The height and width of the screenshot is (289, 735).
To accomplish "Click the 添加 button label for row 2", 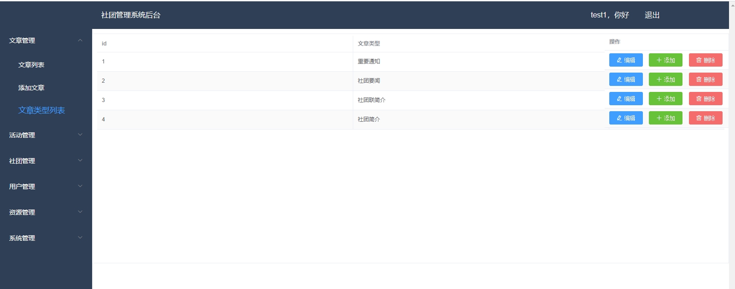I will (x=669, y=79).
